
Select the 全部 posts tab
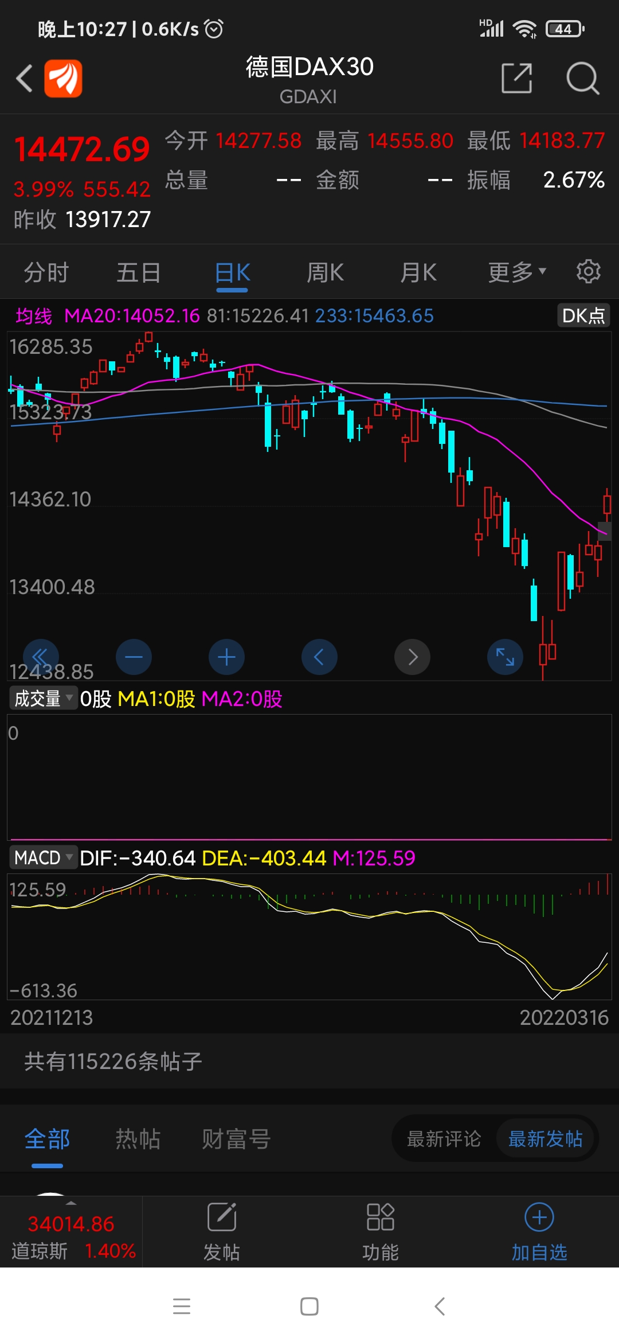click(47, 1138)
